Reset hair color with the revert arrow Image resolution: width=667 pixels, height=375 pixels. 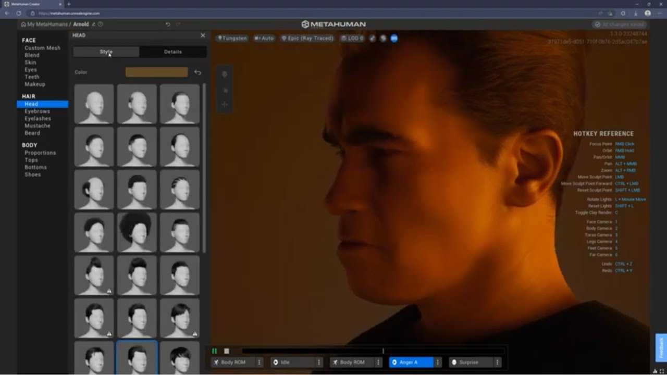click(x=197, y=72)
